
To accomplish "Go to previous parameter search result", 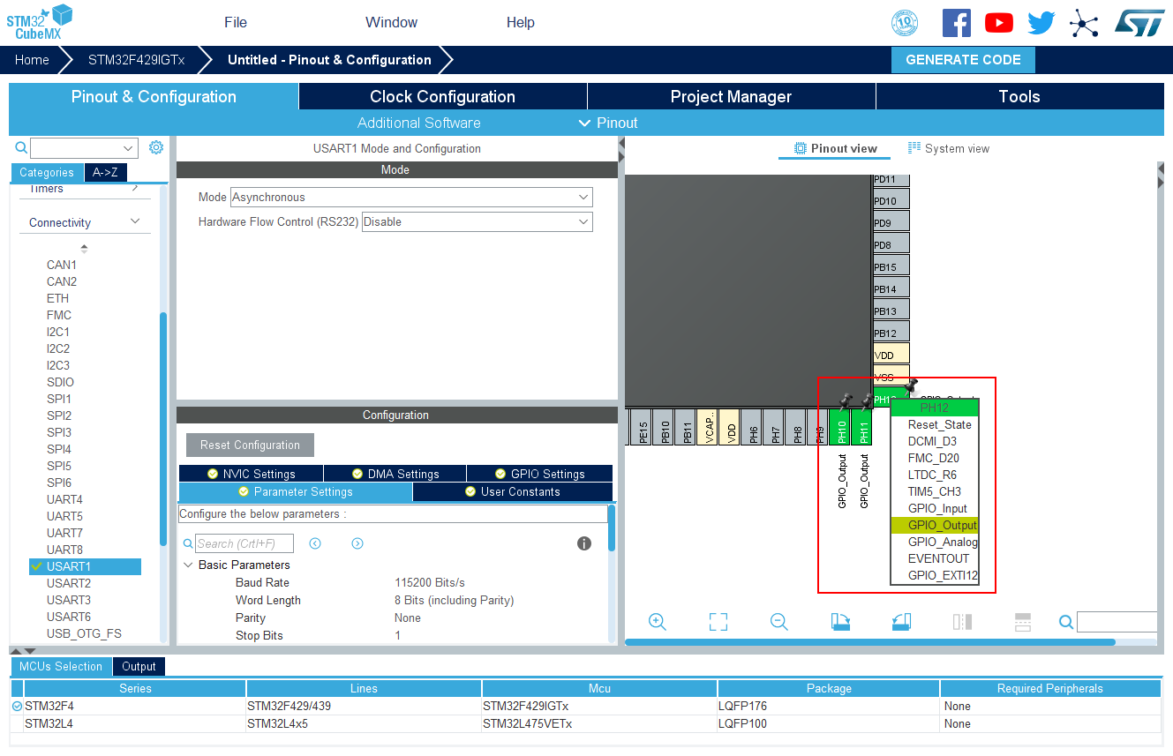I will 315,543.
